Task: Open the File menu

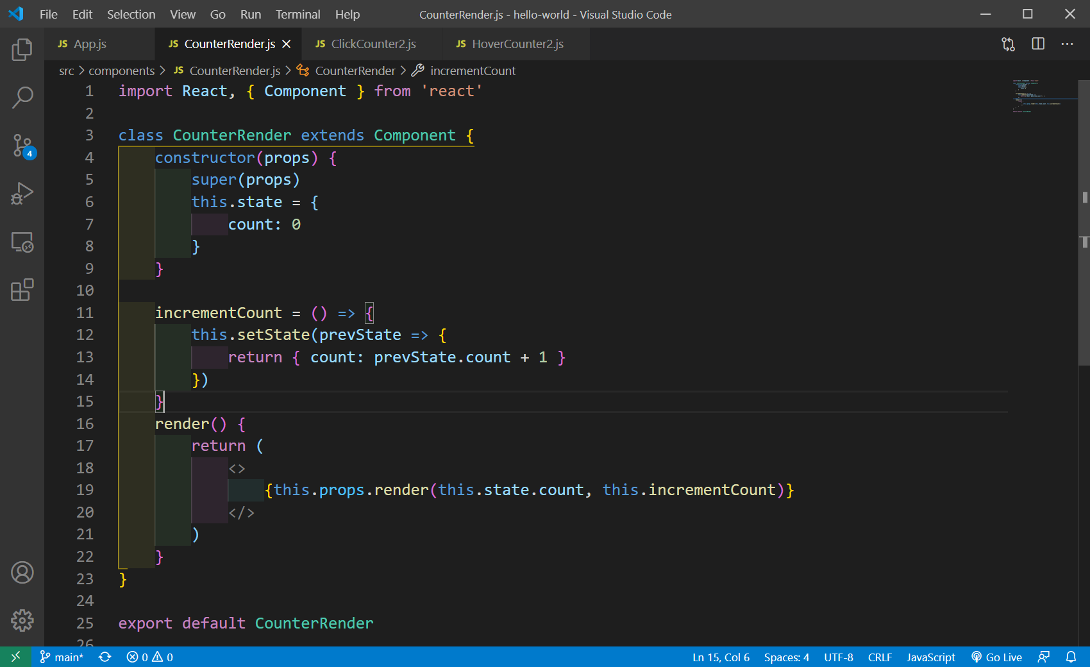Action: pyautogui.click(x=49, y=14)
